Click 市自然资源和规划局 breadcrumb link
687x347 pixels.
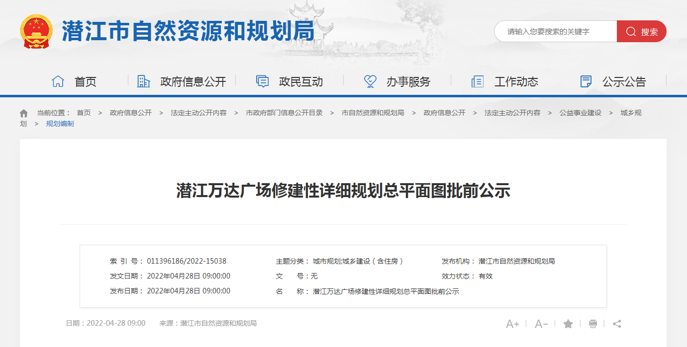(x=373, y=113)
